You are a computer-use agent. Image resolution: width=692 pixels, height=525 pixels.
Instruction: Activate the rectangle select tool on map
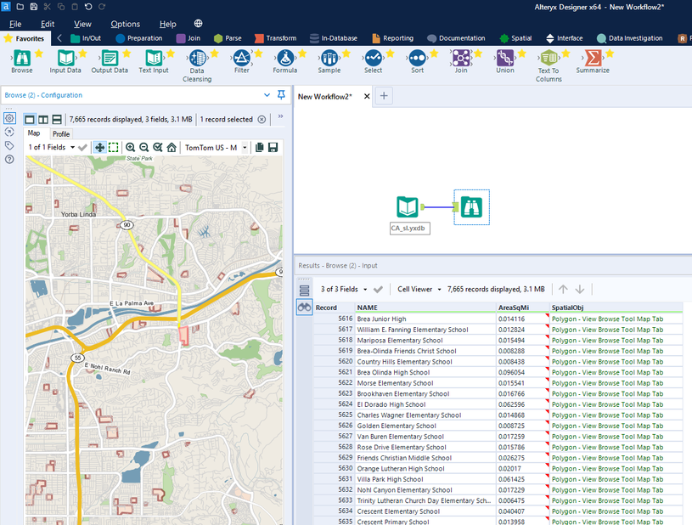(x=113, y=148)
